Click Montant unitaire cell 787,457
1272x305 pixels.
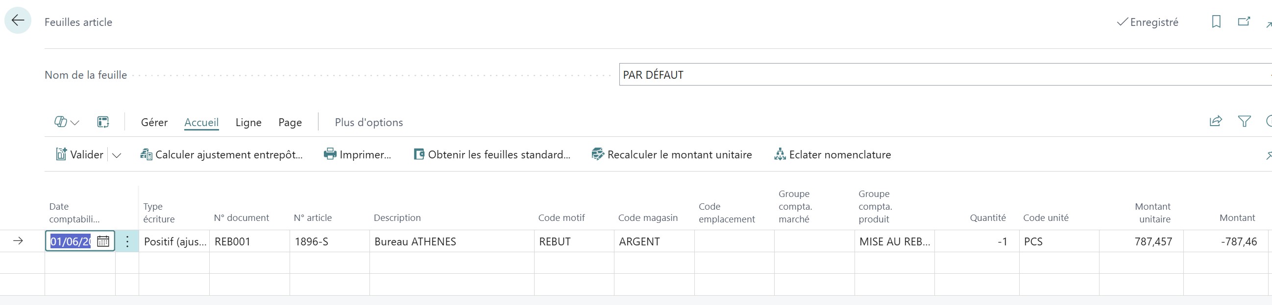pyautogui.click(x=1141, y=241)
